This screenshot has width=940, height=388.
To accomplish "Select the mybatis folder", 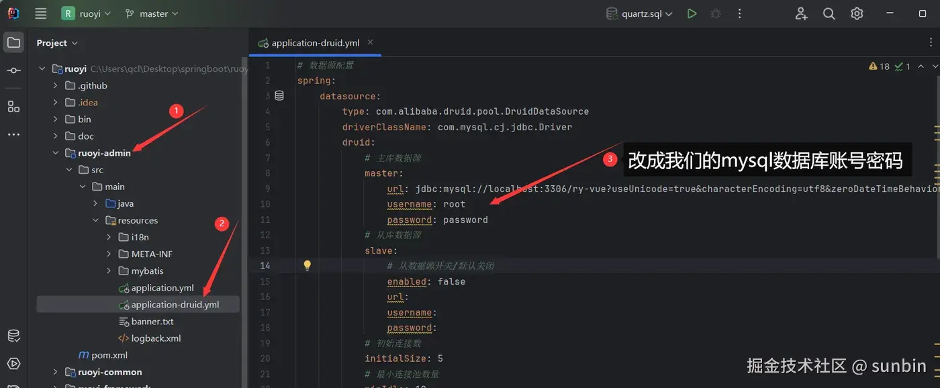I will pos(140,271).
